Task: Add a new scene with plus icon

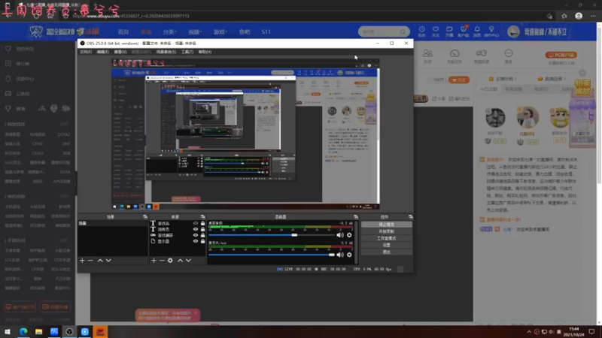Action: [81, 260]
